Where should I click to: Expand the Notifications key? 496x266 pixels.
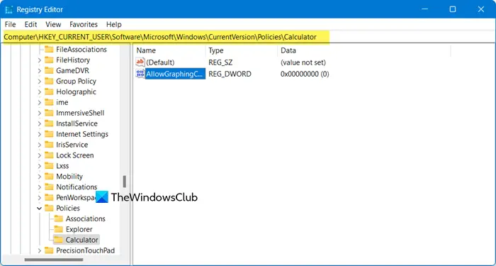point(39,187)
